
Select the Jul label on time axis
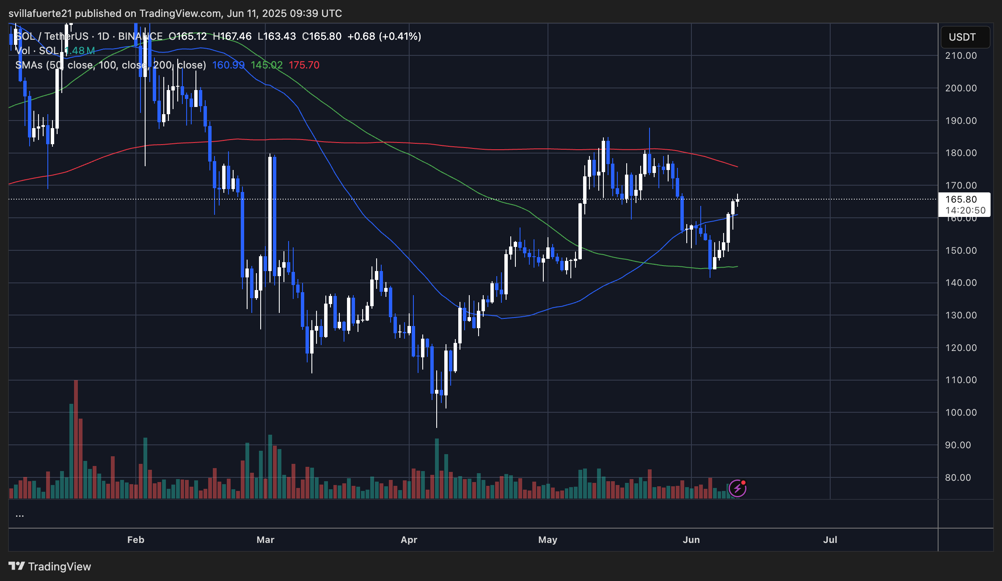point(830,540)
